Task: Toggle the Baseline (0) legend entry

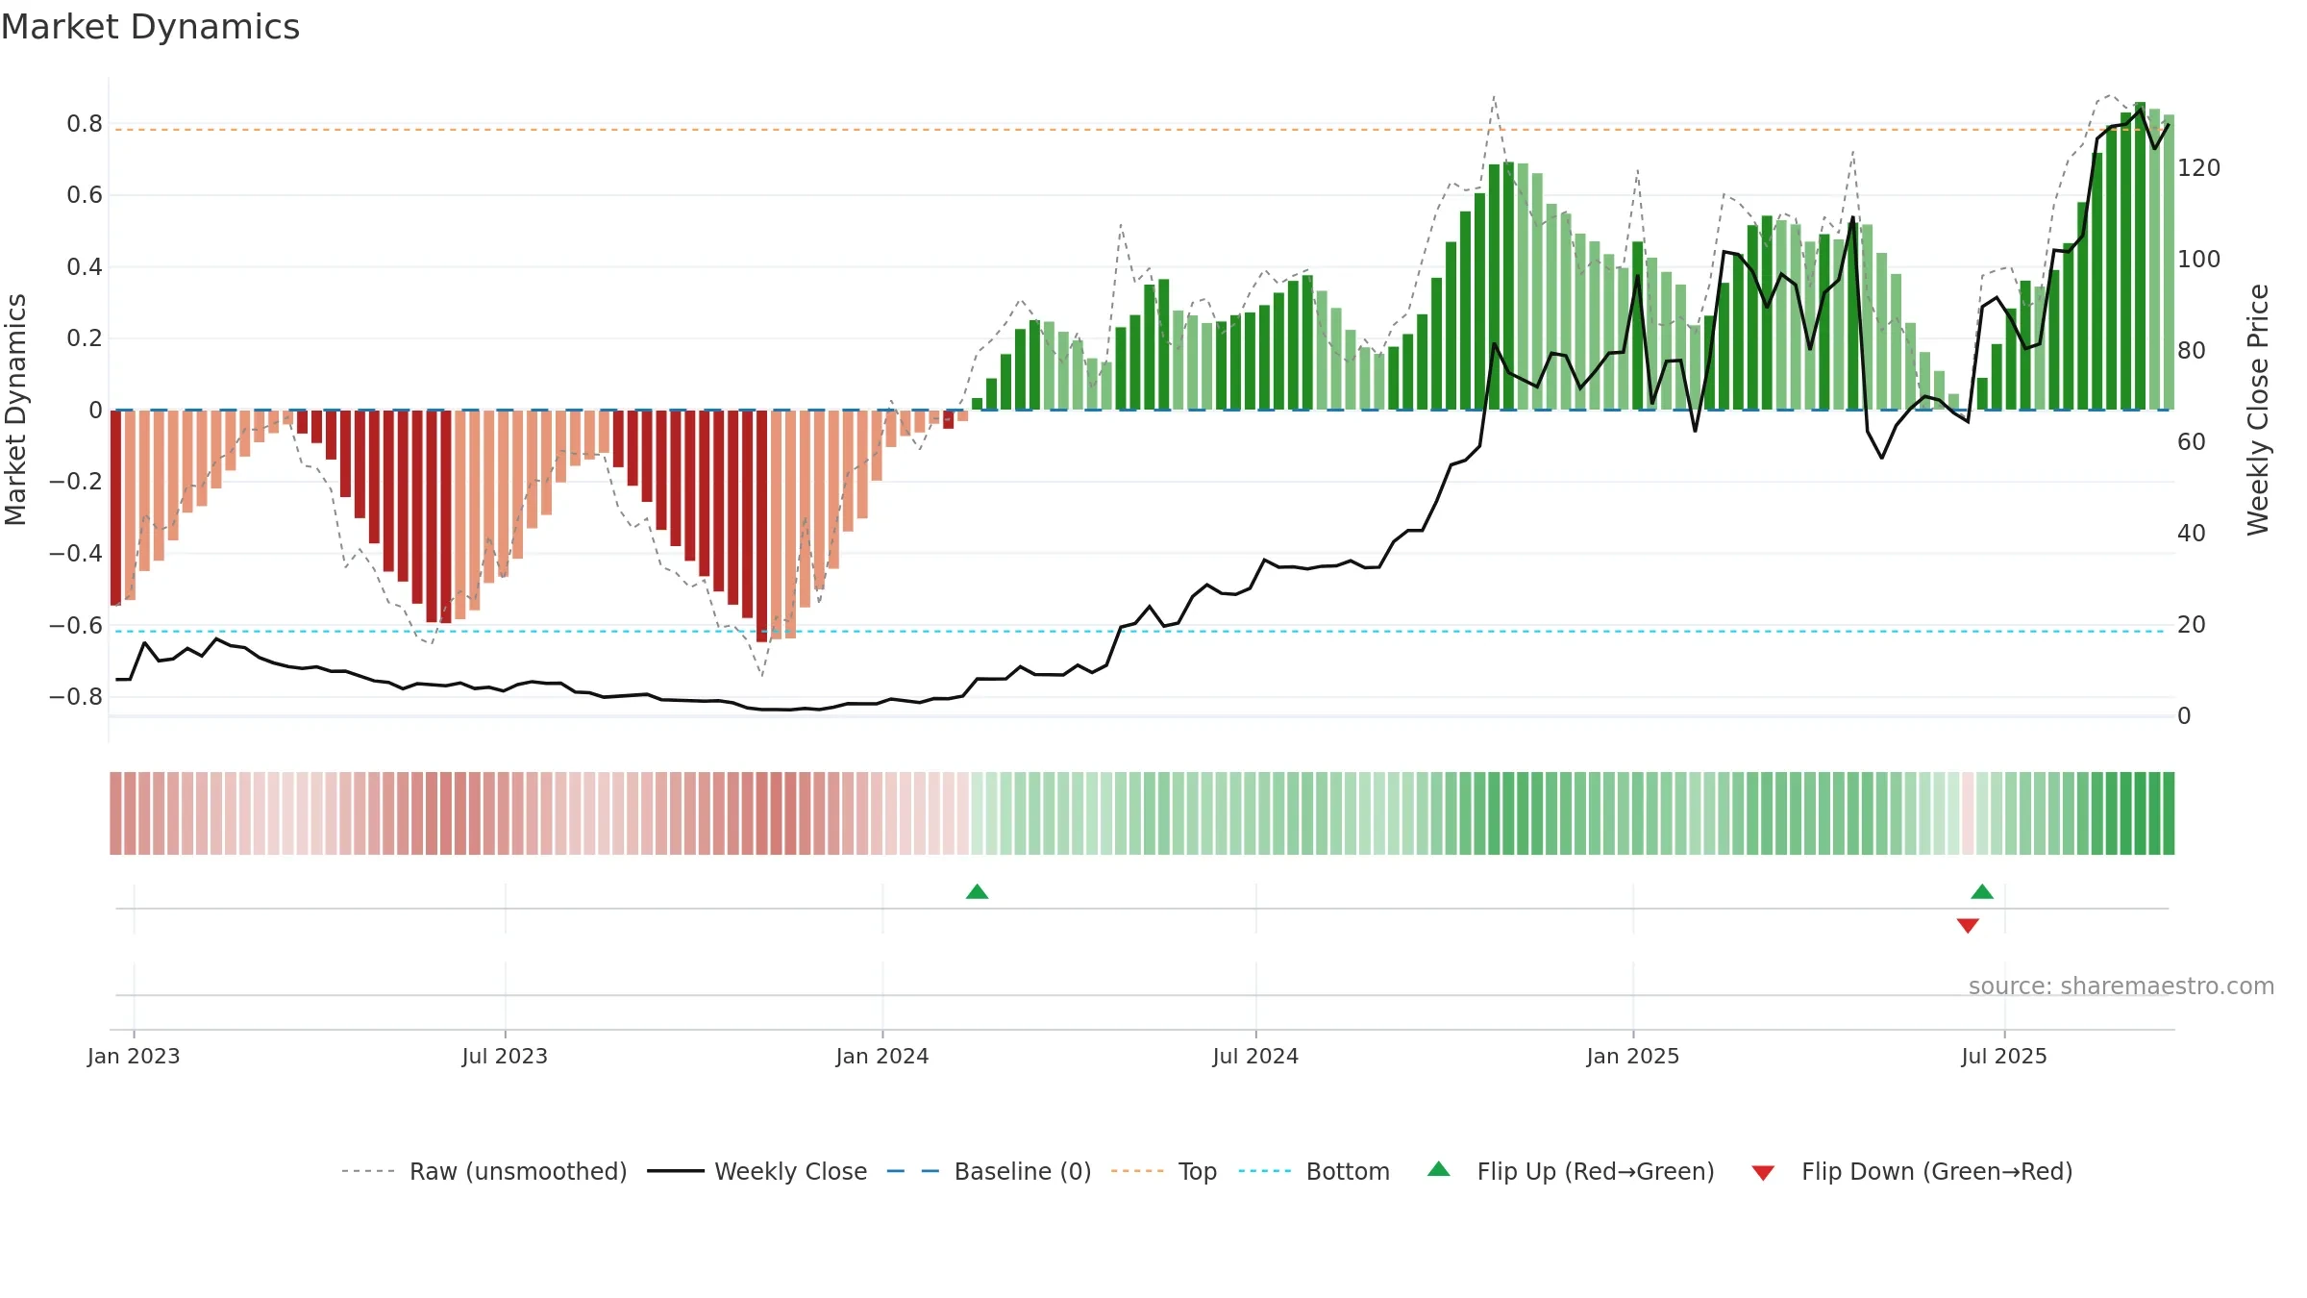Action: (x=989, y=1171)
